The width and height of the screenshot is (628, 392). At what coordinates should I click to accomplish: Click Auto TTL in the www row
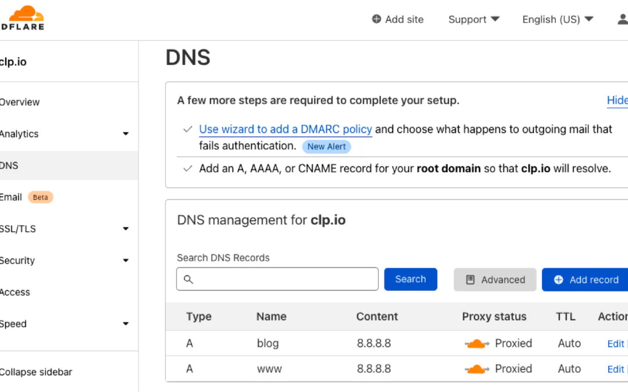tap(569, 369)
